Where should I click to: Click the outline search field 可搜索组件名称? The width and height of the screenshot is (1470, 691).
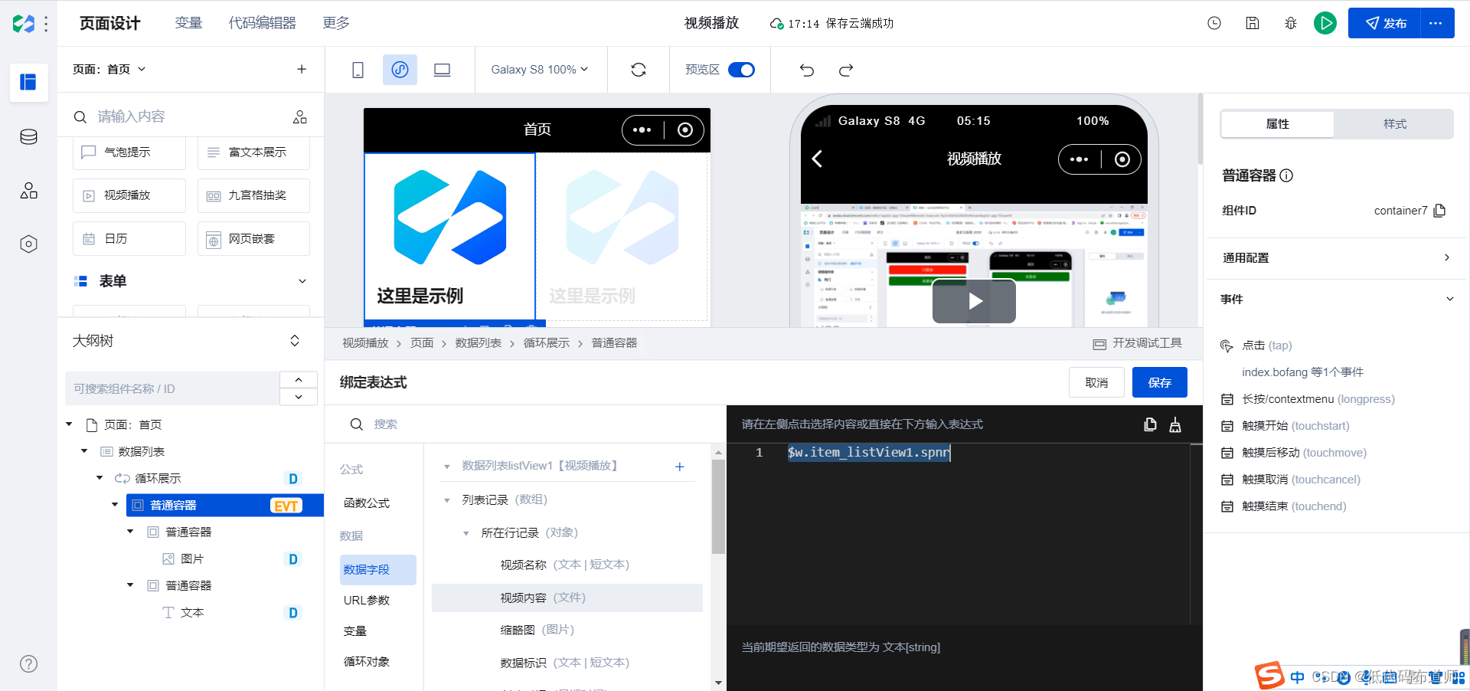pyautogui.click(x=172, y=388)
